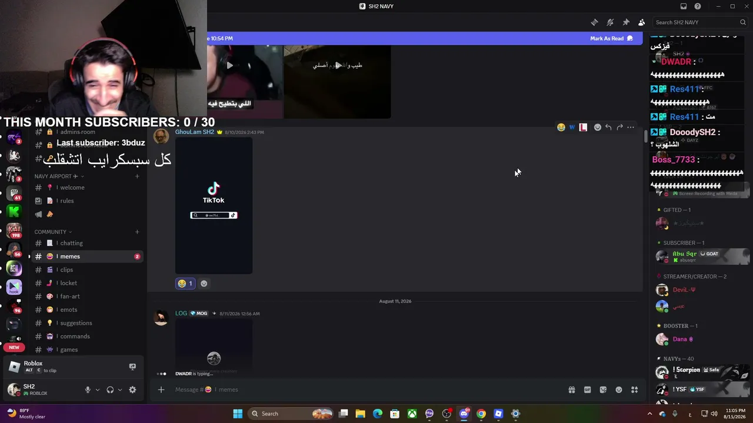Open the games channel
This screenshot has height=423, width=753.
pyautogui.click(x=87, y=350)
